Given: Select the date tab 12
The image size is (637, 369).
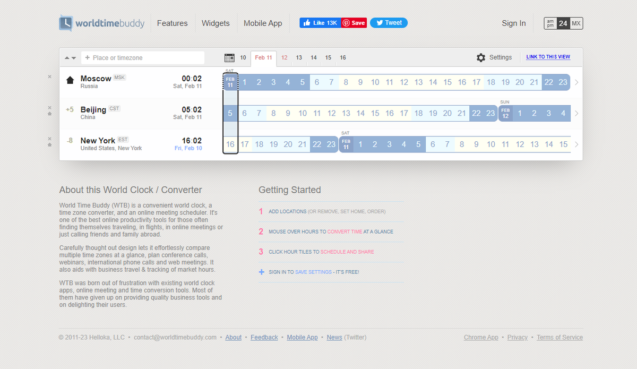Looking at the screenshot, I should (x=285, y=58).
